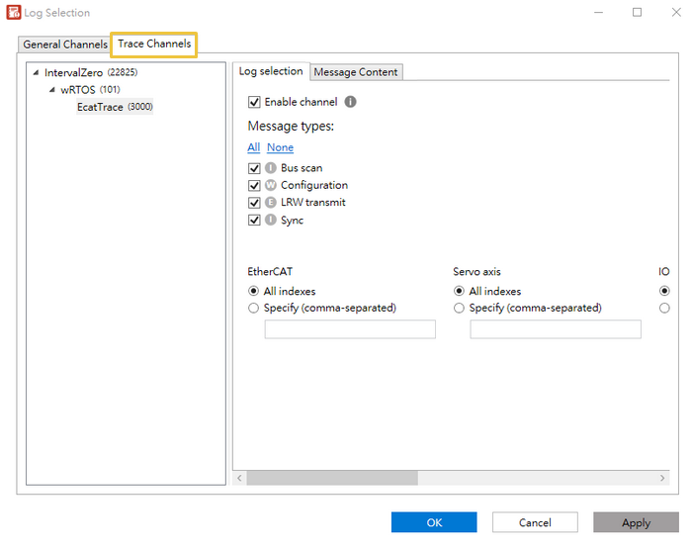Click the Log Selection app icon in title bar
The height and width of the screenshot is (548, 692).
[x=13, y=13]
